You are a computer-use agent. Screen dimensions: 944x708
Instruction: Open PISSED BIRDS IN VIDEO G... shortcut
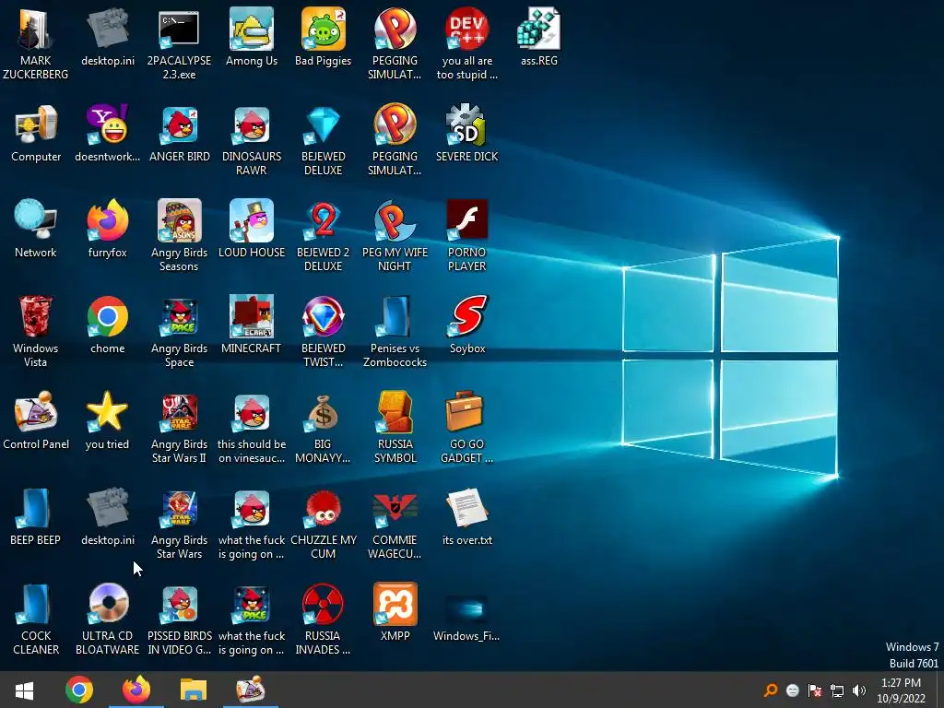180,619
